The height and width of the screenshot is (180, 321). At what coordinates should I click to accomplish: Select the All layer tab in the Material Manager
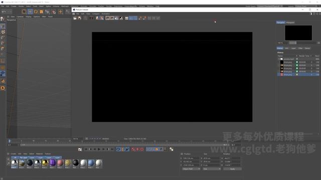point(15,157)
